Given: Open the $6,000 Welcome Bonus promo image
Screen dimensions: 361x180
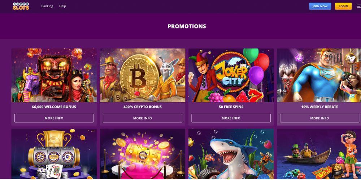Looking at the screenshot, I should pos(54,75).
